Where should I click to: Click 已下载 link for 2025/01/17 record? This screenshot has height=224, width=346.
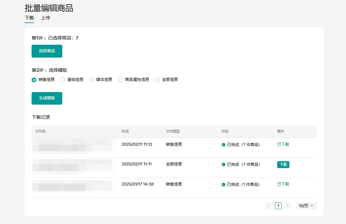(x=283, y=184)
